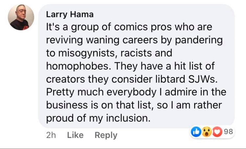Open Larry Hama's profile picture
This screenshot has width=246, height=149.
click(x=21, y=17)
